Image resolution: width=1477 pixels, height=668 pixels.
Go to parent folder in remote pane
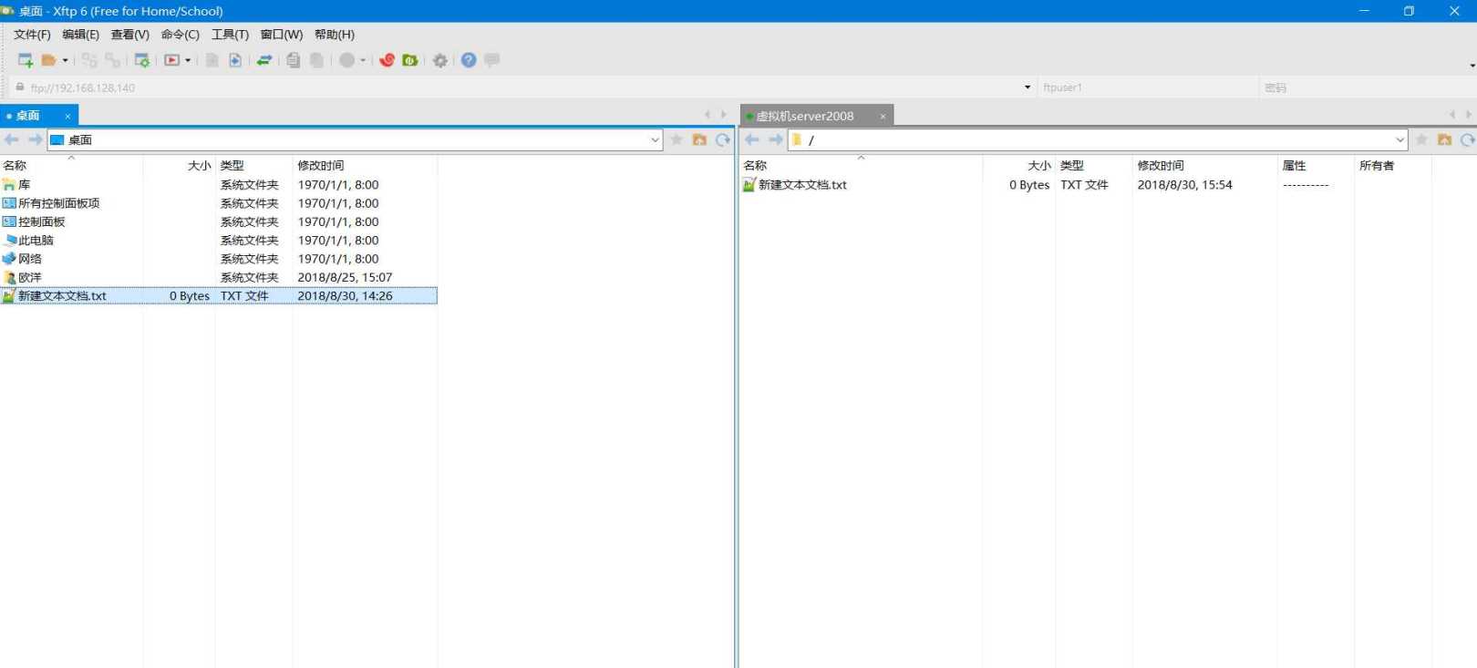pos(1445,139)
